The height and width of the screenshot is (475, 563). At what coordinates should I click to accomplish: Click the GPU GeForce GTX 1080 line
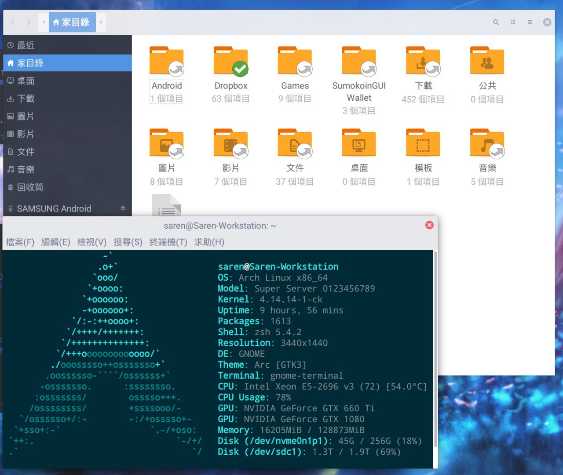pos(291,419)
